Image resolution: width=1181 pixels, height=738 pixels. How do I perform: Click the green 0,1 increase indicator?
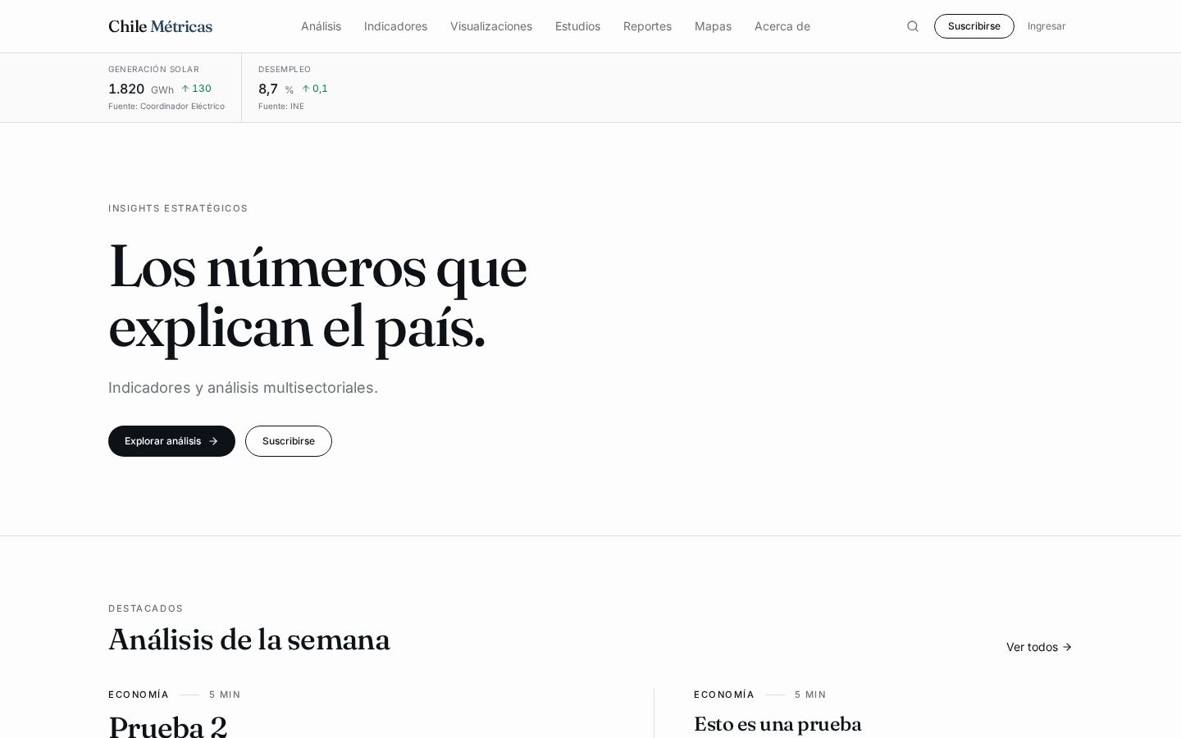click(x=314, y=89)
